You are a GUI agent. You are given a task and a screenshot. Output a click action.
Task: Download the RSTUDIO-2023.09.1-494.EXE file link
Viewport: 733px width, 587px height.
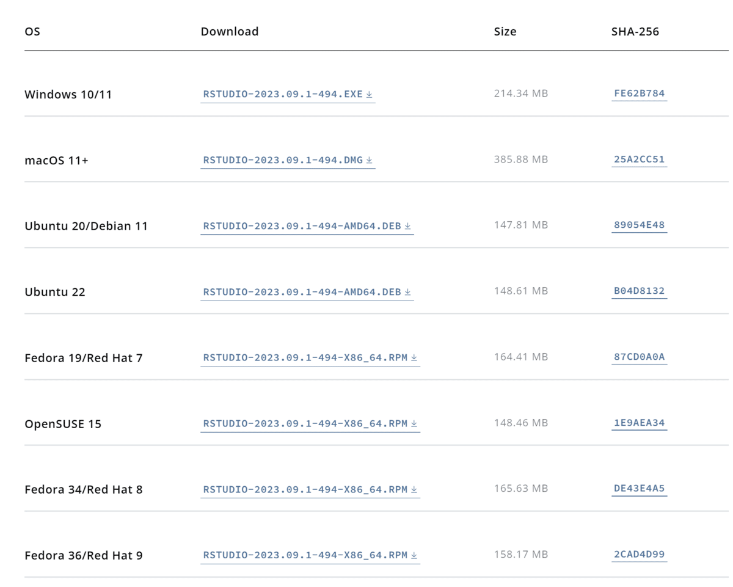click(x=283, y=95)
